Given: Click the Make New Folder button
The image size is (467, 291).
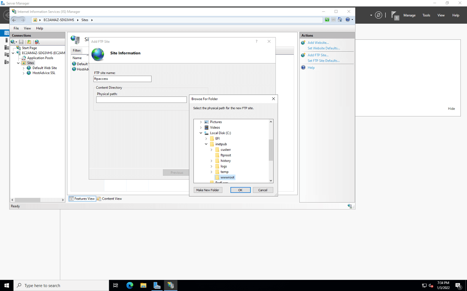Looking at the screenshot, I should point(208,190).
